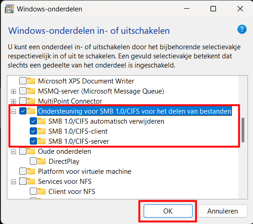This screenshot has height=224, width=253.
Task: Collapse the Oude onderdelen node
Action: (14, 151)
